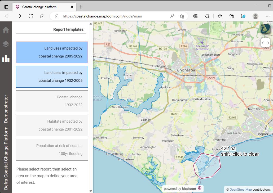273x193 pixels.
Task: Open the browser profile avatar menu
Action: coord(255,16)
